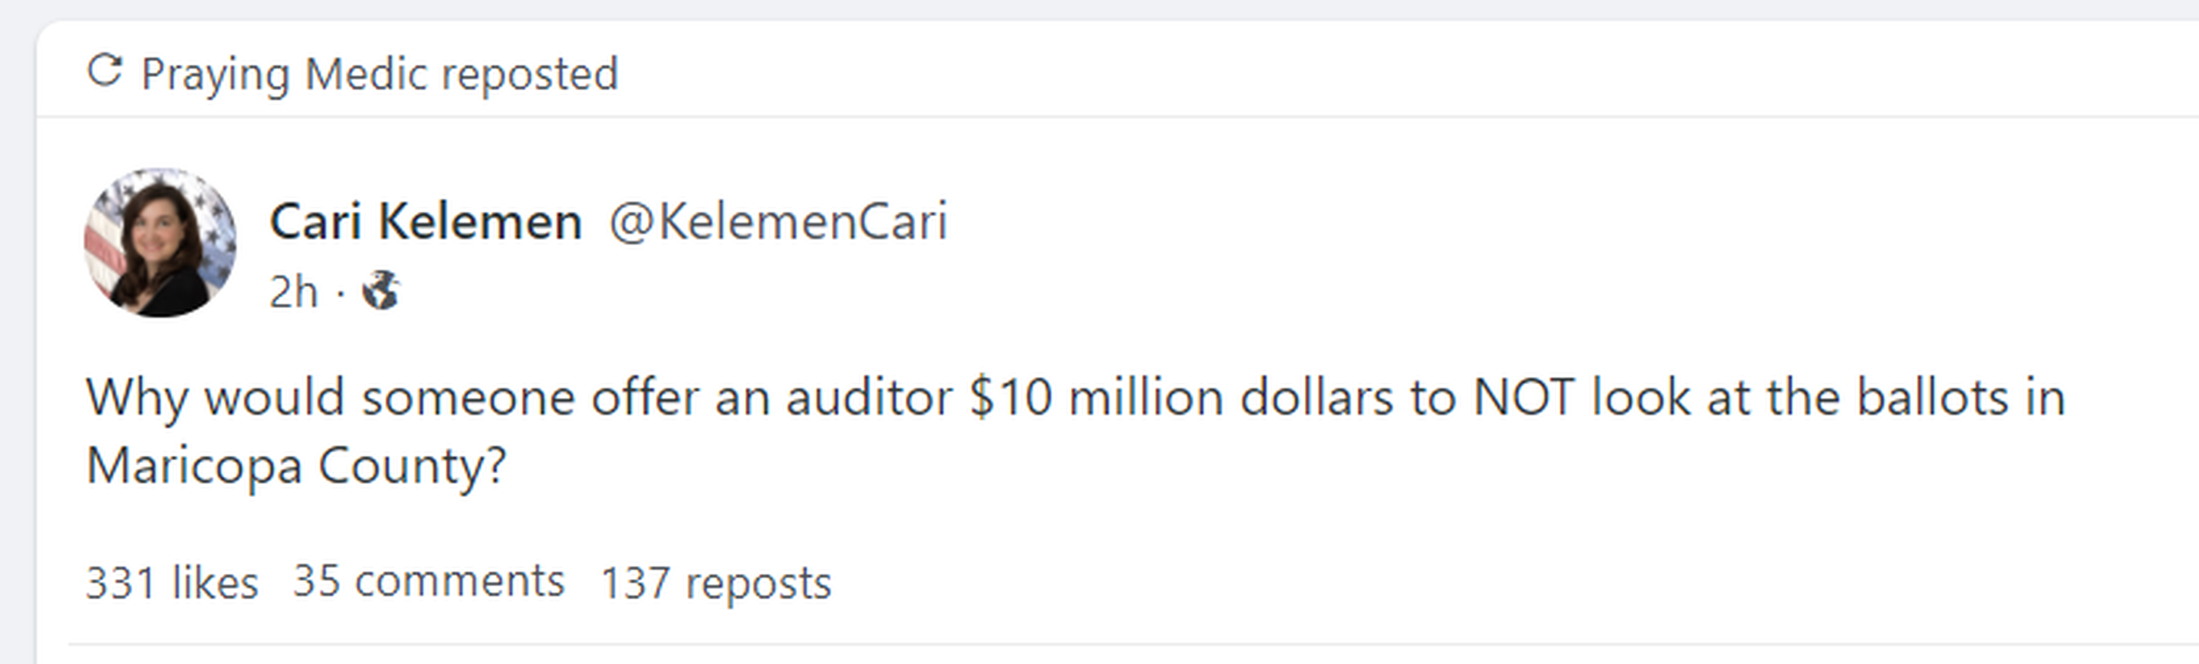
Task: Click the capitalized "NOT" word in post
Action: [x=1524, y=398]
